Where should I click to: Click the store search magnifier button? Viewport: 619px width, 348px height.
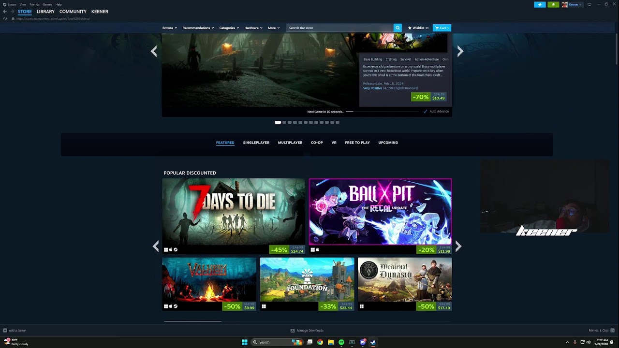point(398,28)
